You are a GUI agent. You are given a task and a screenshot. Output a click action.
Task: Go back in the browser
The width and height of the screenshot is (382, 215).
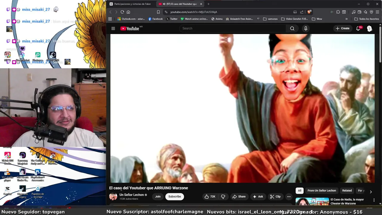110,12
